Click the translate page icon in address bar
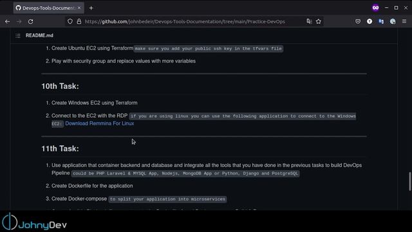The height and width of the screenshot is (232, 412). tap(309, 21)
